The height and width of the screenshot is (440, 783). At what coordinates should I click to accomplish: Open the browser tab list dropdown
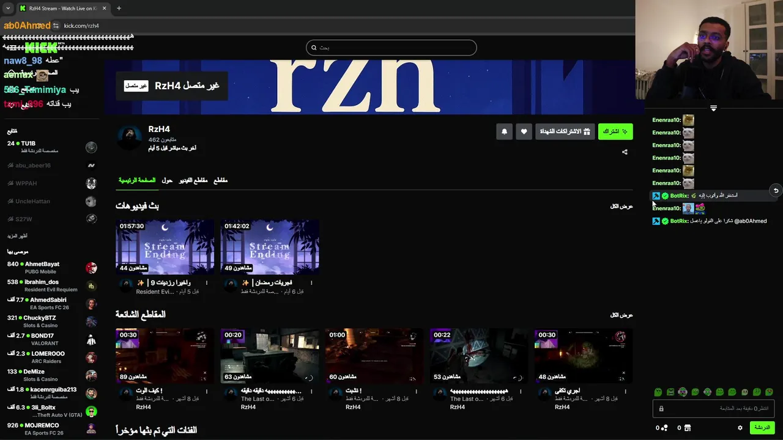click(8, 8)
